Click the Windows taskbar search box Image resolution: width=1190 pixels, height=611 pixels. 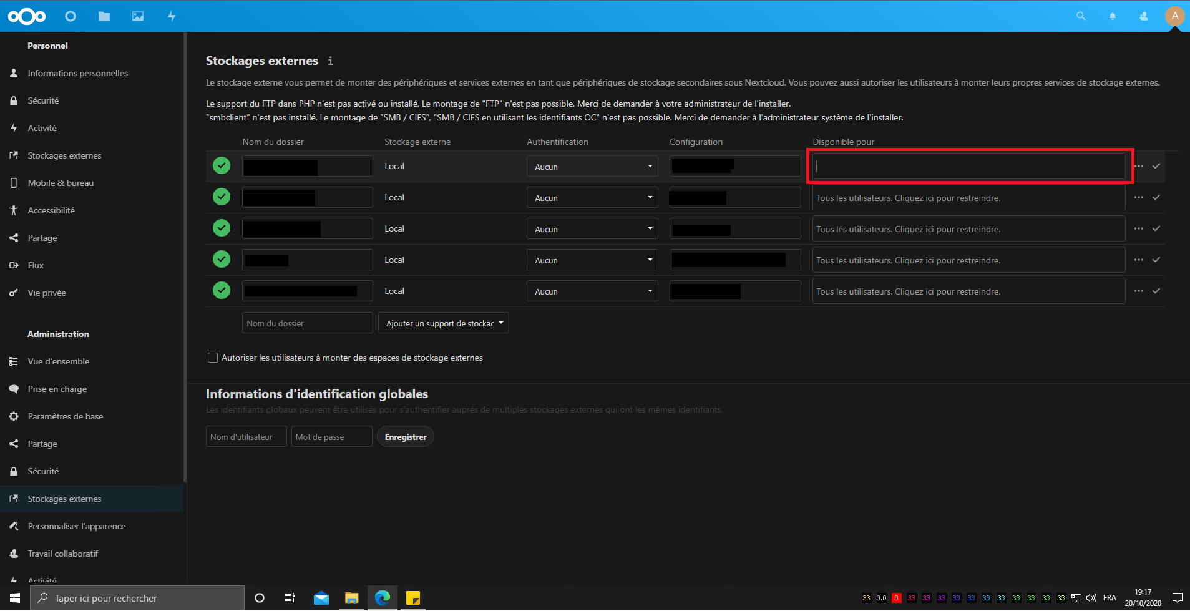pos(137,598)
